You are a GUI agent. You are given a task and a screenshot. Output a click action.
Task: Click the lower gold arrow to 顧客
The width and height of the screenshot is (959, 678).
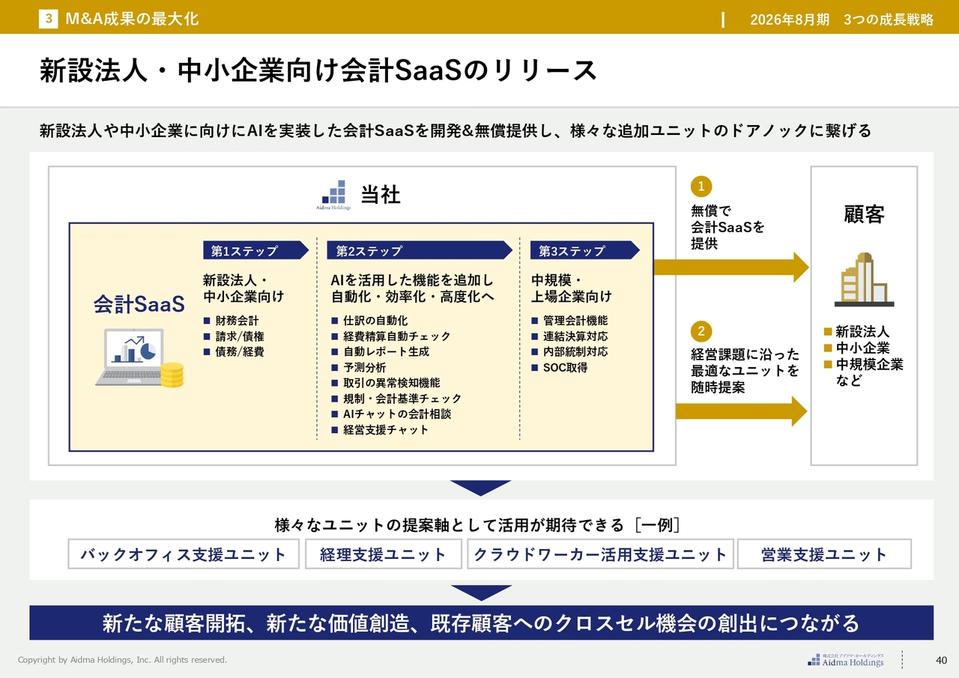pyautogui.click(x=740, y=411)
